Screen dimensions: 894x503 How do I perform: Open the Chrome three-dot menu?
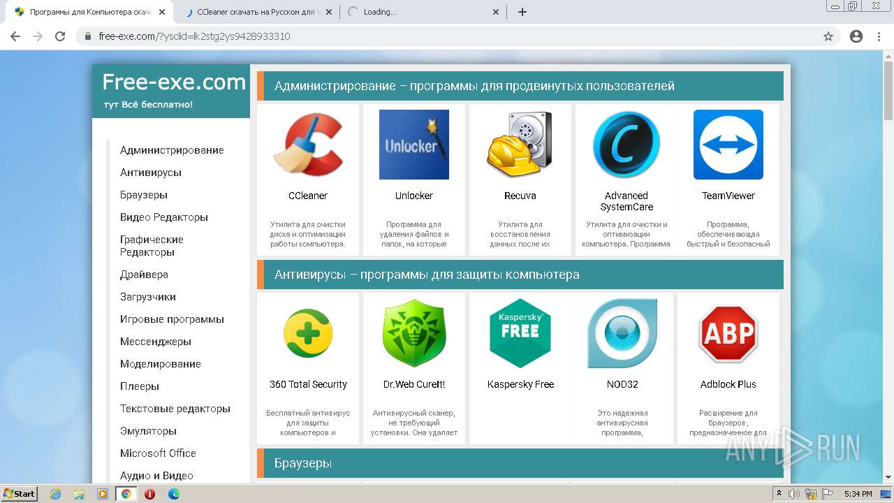pos(879,36)
